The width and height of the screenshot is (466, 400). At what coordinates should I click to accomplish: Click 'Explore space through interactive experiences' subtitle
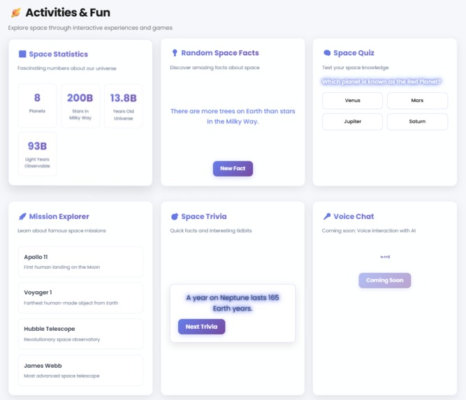pos(90,28)
